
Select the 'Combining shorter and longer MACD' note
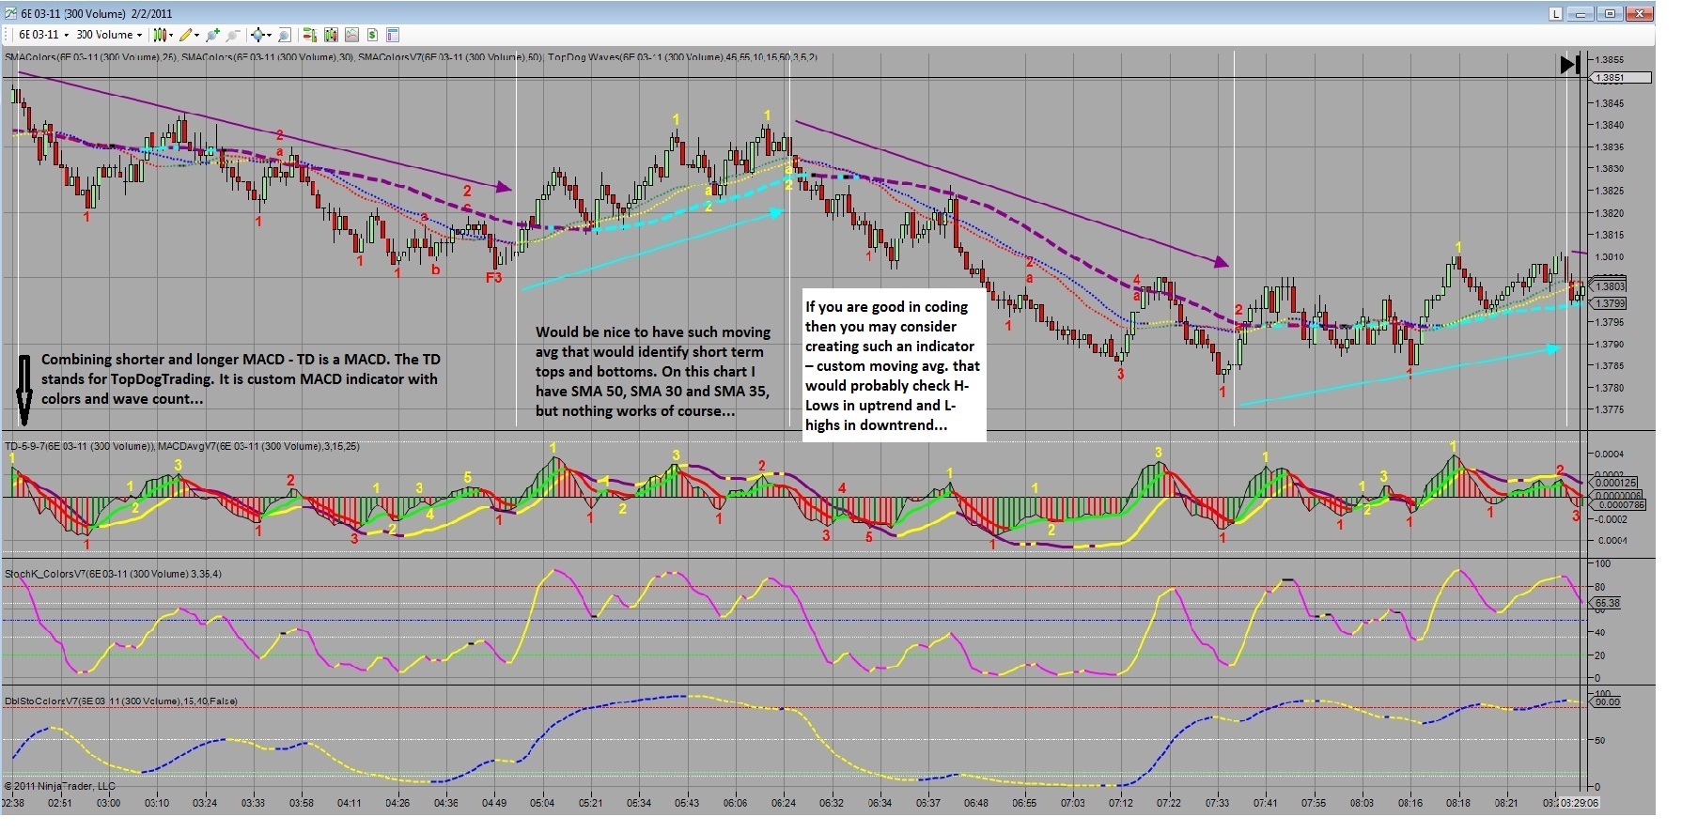(241, 378)
